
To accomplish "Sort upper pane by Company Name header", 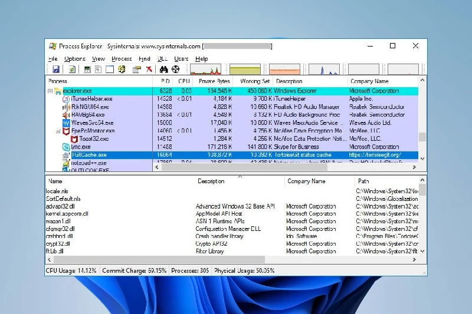I will pos(383,81).
